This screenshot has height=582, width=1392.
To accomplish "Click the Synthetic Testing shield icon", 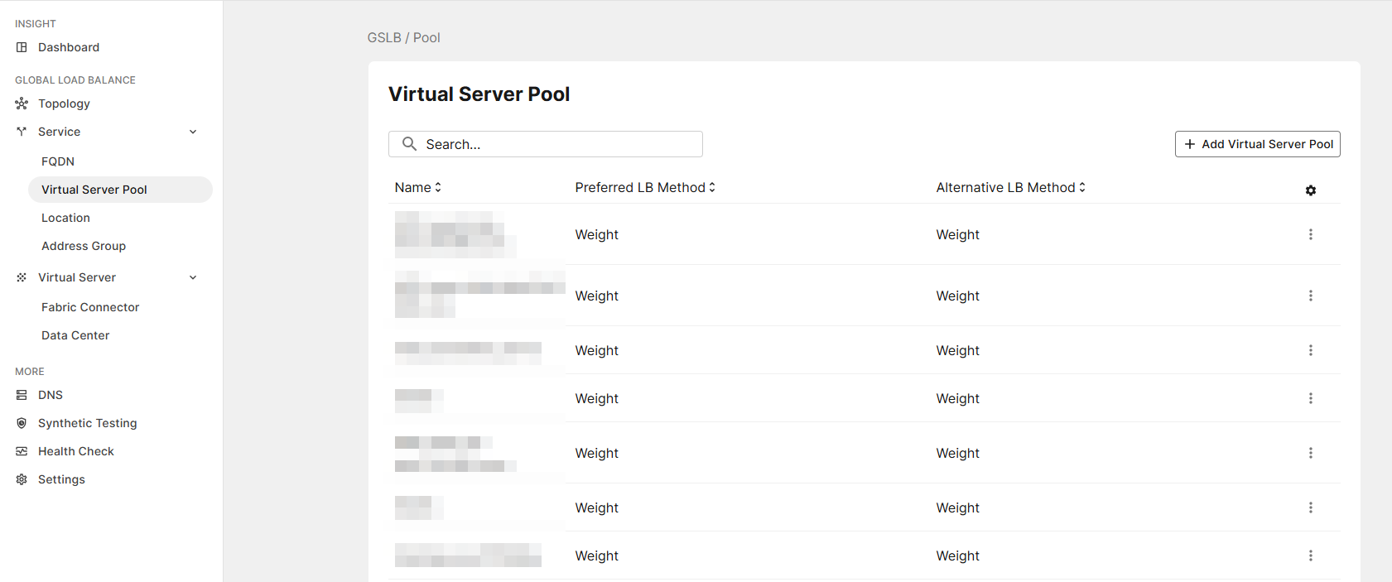I will (22, 423).
